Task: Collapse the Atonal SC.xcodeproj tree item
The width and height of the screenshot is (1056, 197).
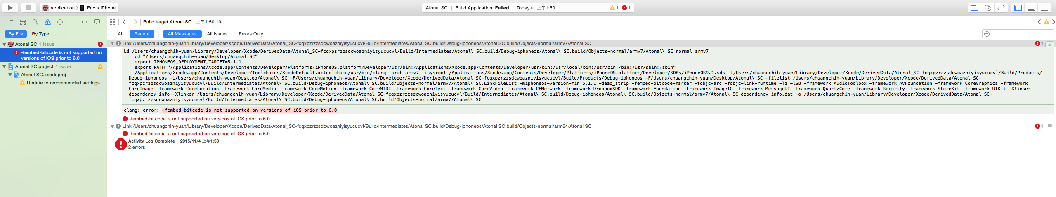Action: pos(10,75)
